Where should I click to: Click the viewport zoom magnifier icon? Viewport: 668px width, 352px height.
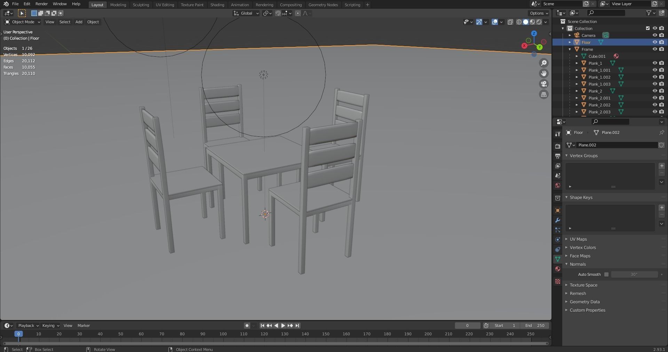(x=544, y=63)
